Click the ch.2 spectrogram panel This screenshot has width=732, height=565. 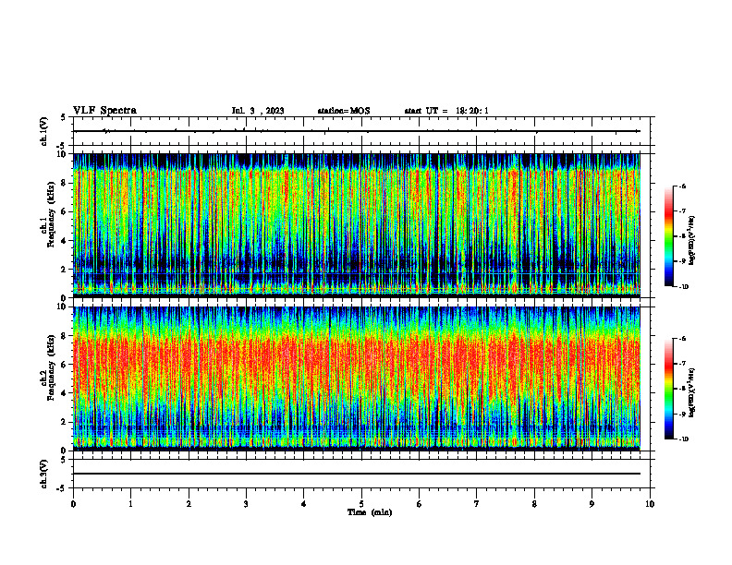357,379
